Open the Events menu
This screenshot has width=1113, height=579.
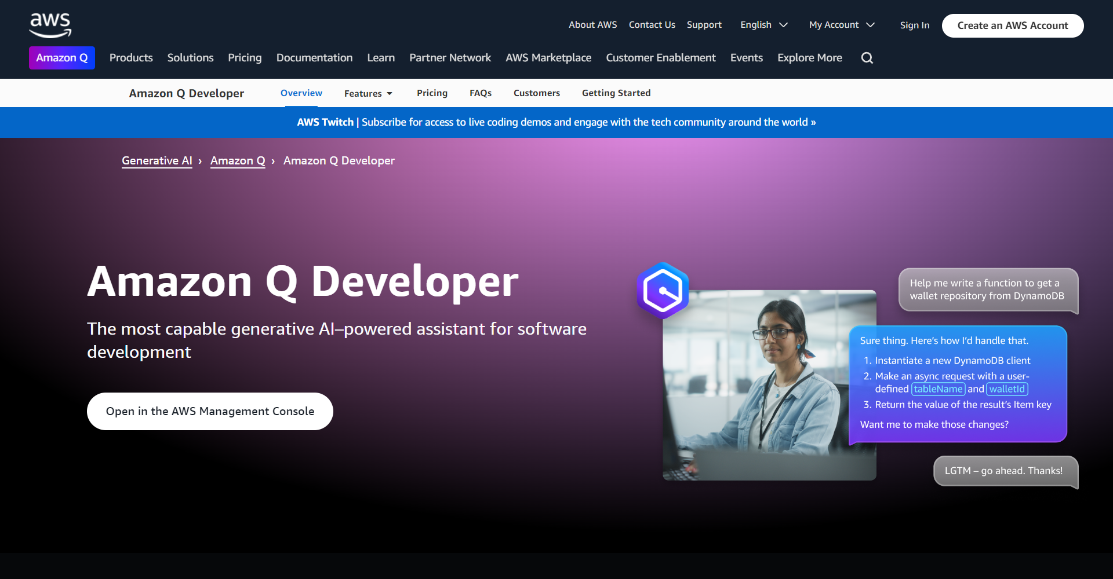click(x=747, y=58)
